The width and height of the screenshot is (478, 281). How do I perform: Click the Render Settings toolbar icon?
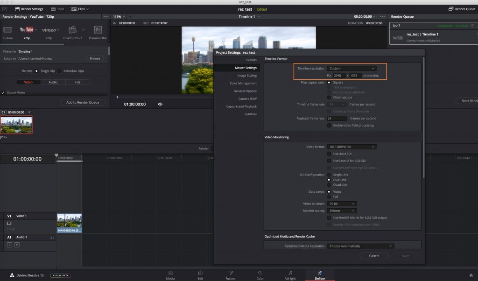[17, 9]
